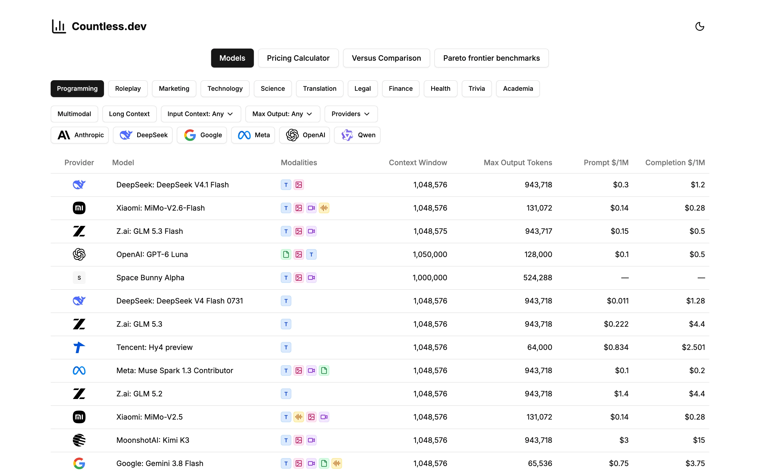The image size is (760, 475).
Task: Toggle the Long Context filter
Action: [x=129, y=114]
